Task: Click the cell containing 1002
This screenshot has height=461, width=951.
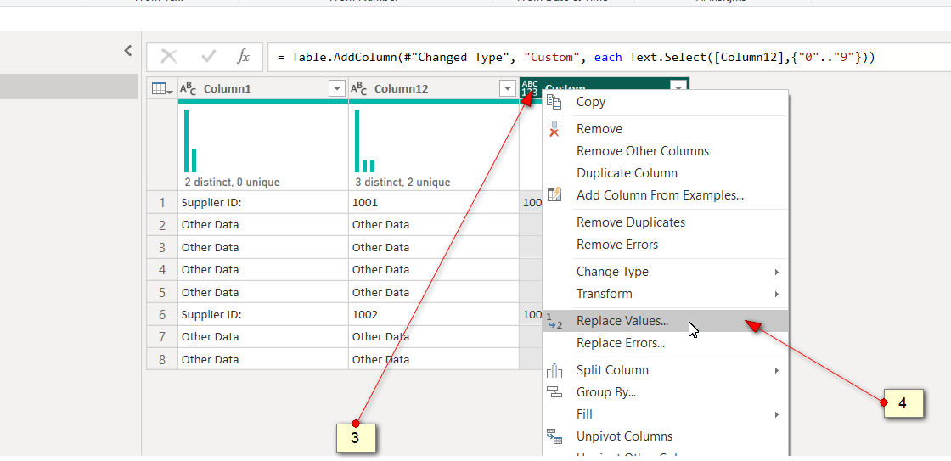Action: tap(434, 314)
